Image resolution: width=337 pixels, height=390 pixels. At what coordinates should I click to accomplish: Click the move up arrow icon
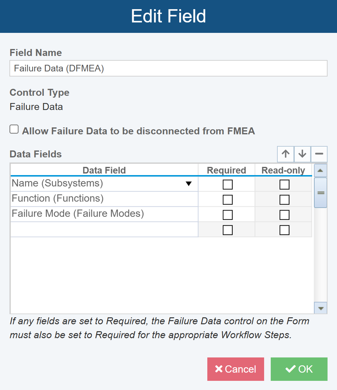point(286,154)
